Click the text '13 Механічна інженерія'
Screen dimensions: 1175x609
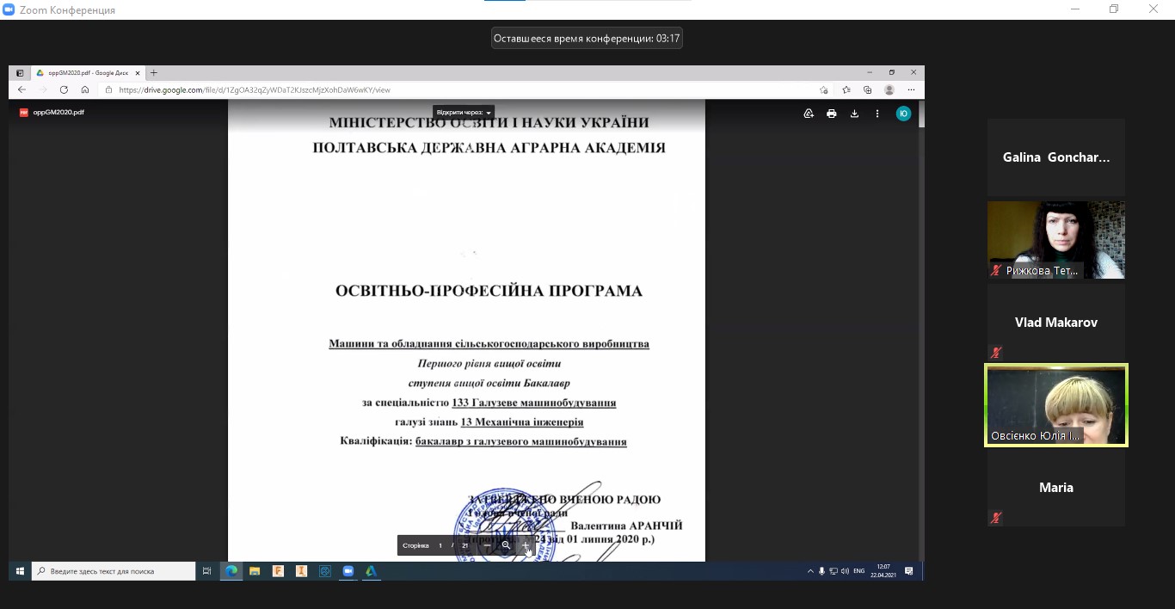[x=522, y=422]
